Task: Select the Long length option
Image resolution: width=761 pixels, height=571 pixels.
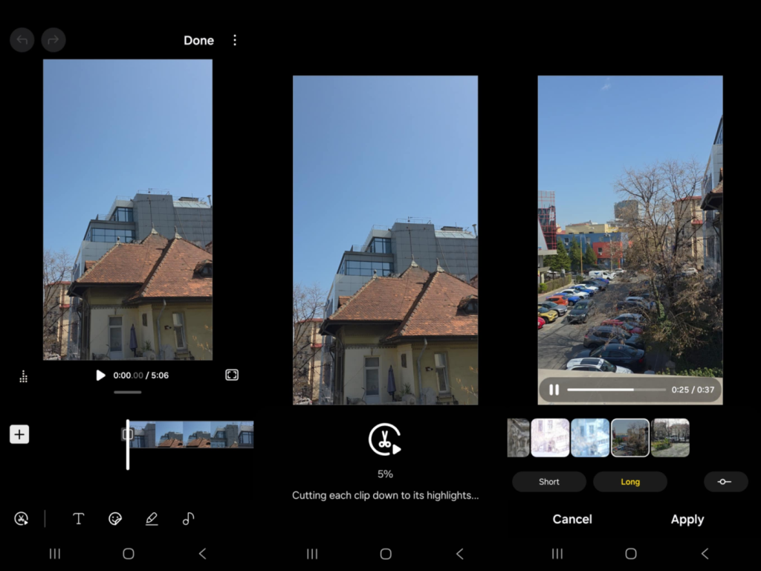Action: (630, 482)
